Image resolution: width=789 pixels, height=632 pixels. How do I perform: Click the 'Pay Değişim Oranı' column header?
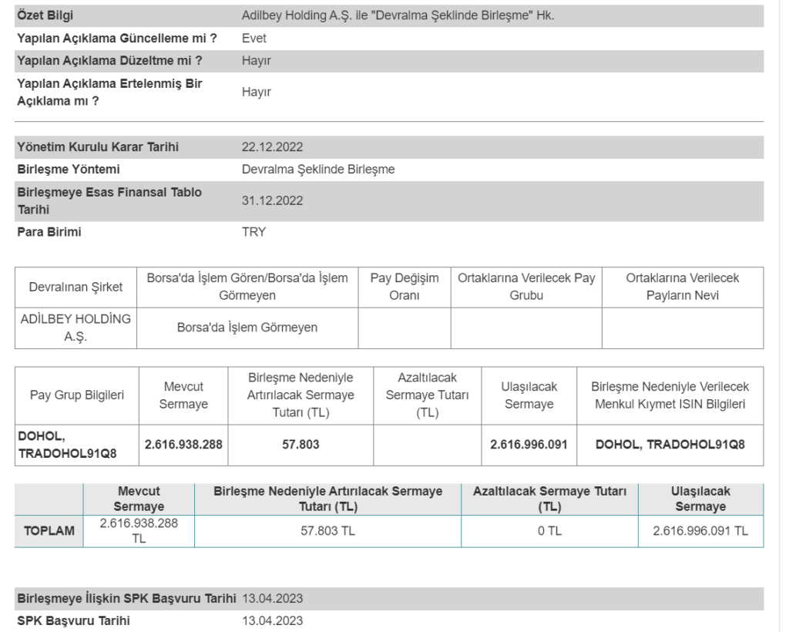pos(404,287)
